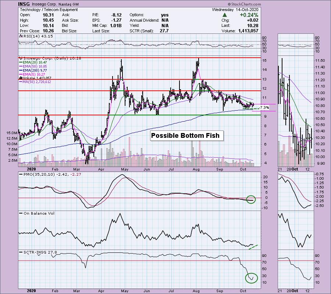Click the small chart icon beside RSI(14)
The image size is (331, 294).
point(21,36)
